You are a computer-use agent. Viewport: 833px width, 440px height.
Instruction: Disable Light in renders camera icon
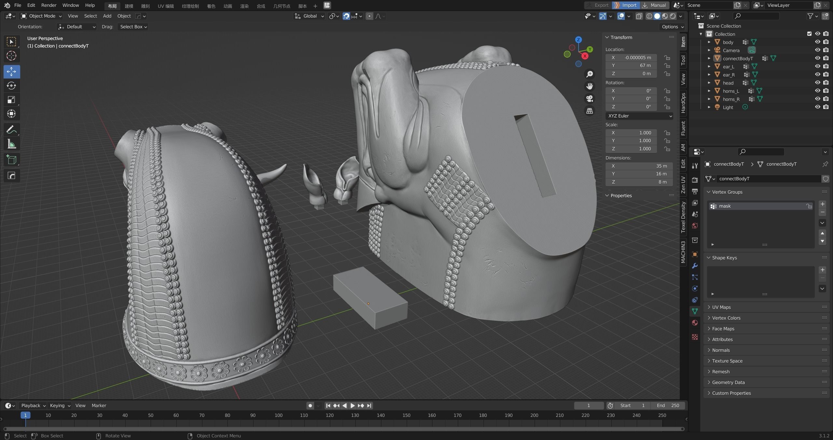pos(826,107)
